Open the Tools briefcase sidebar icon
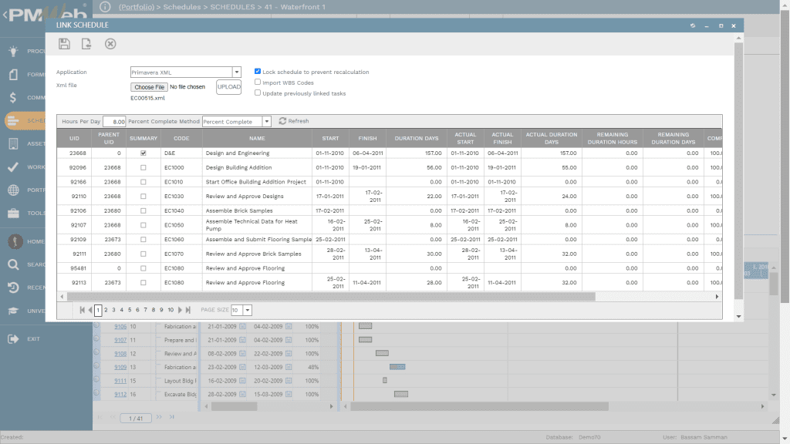This screenshot has height=444, width=790. click(x=14, y=213)
